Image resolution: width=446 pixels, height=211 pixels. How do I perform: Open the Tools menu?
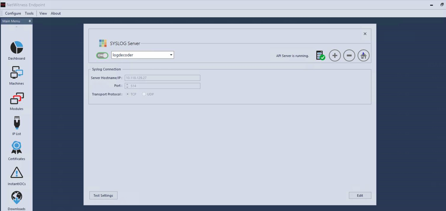pos(29,13)
